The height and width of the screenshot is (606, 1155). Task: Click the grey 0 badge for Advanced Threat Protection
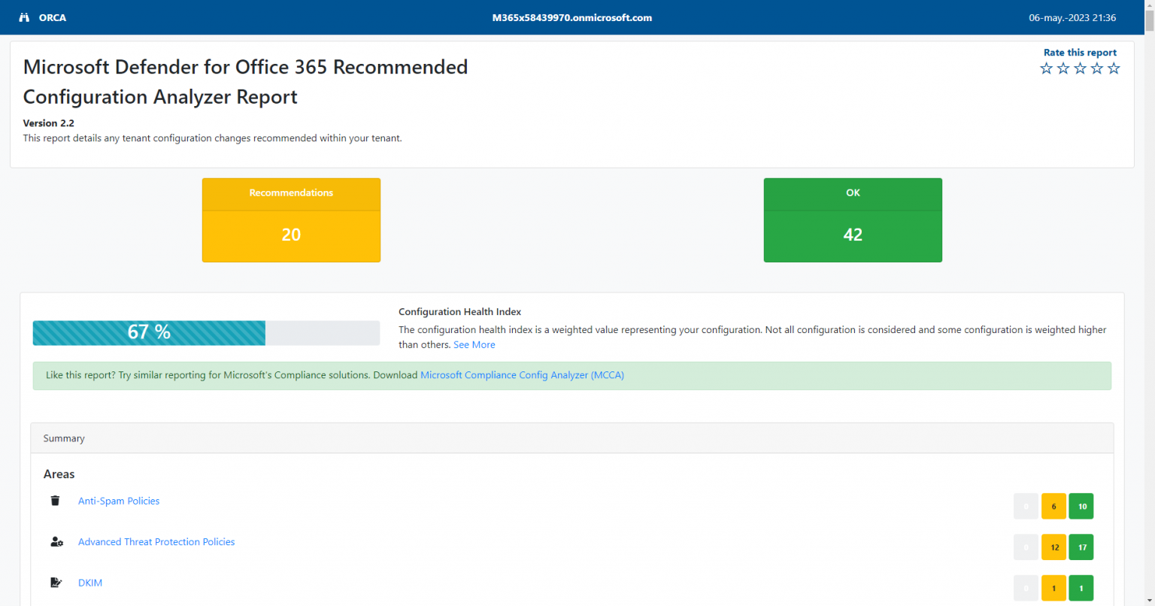[x=1026, y=547]
